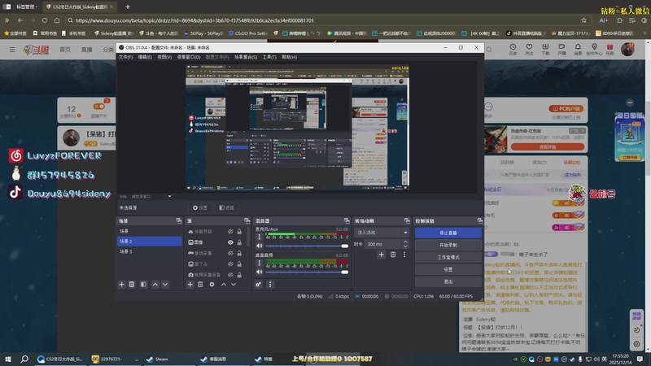Open source properties gear icon
The width and height of the screenshot is (651, 366).
tap(212, 284)
